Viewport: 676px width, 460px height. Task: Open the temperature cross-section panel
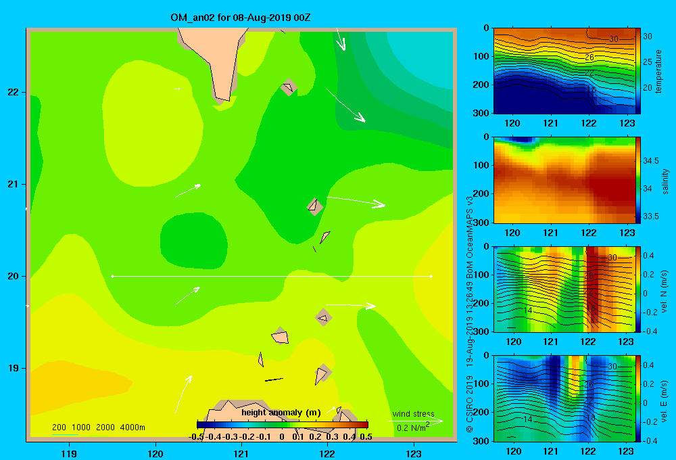[564, 71]
